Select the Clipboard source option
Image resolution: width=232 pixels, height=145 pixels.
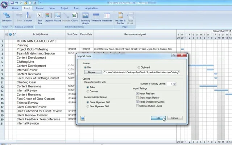coord(138,67)
